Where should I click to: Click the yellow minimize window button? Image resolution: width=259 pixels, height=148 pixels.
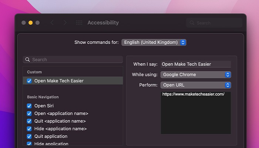31,23
